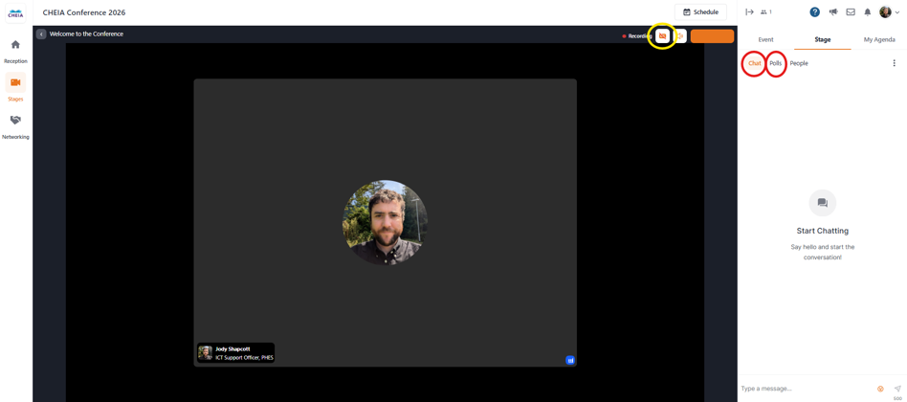The height and width of the screenshot is (402, 907).
Task: Toggle the camera off button
Action: click(x=662, y=35)
